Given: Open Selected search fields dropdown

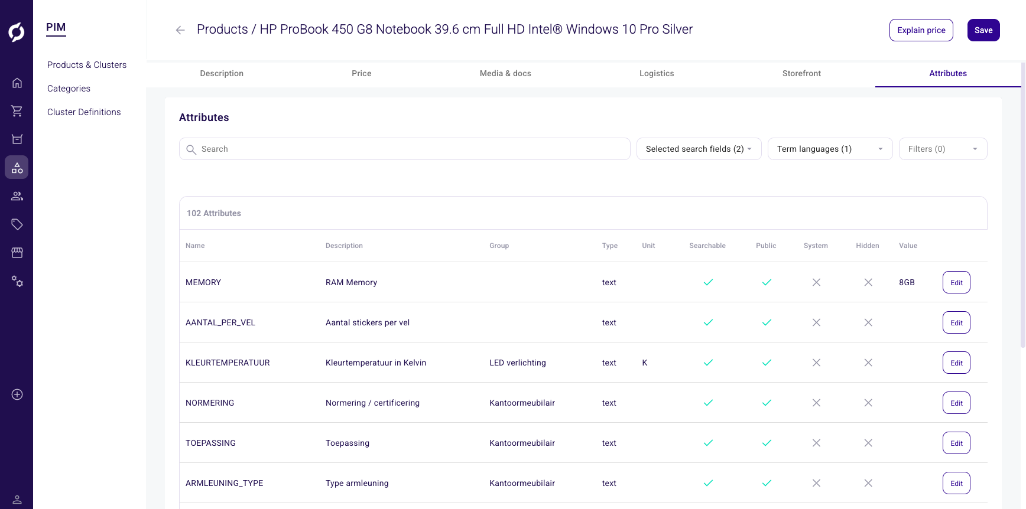Looking at the screenshot, I should click(x=699, y=149).
